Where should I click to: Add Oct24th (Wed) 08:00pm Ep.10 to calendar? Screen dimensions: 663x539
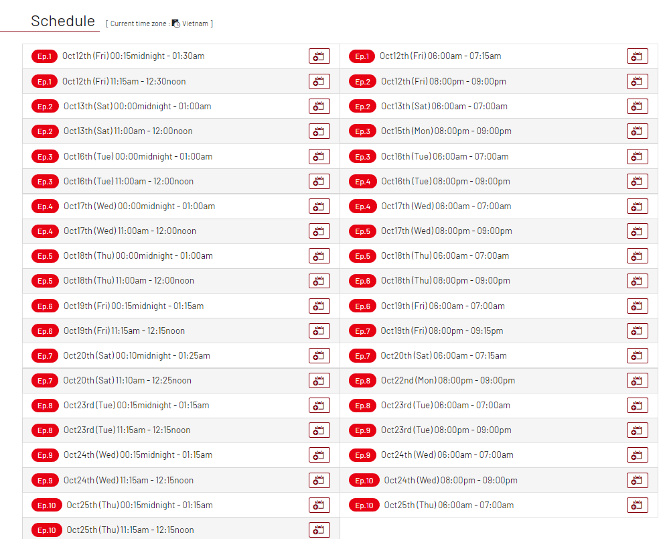[x=637, y=481]
